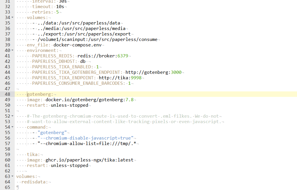
Task: Click the '../export:/usr/src/paperless/export' volume entry
Action: pyautogui.click(x=84, y=34)
